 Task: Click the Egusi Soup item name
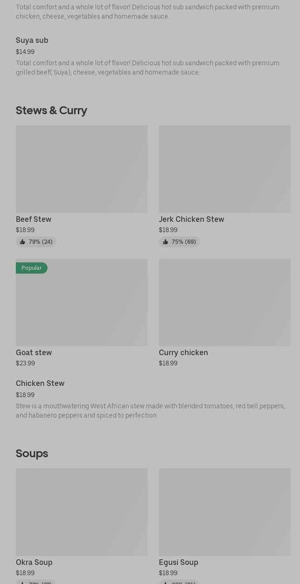(178, 562)
